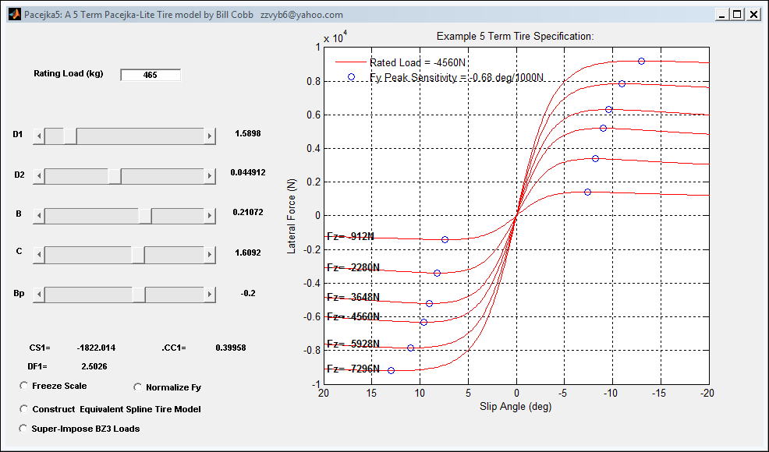Viewport: 769px width, 452px height.
Task: Click the MATLAB icon in the title bar
Action: point(15,14)
